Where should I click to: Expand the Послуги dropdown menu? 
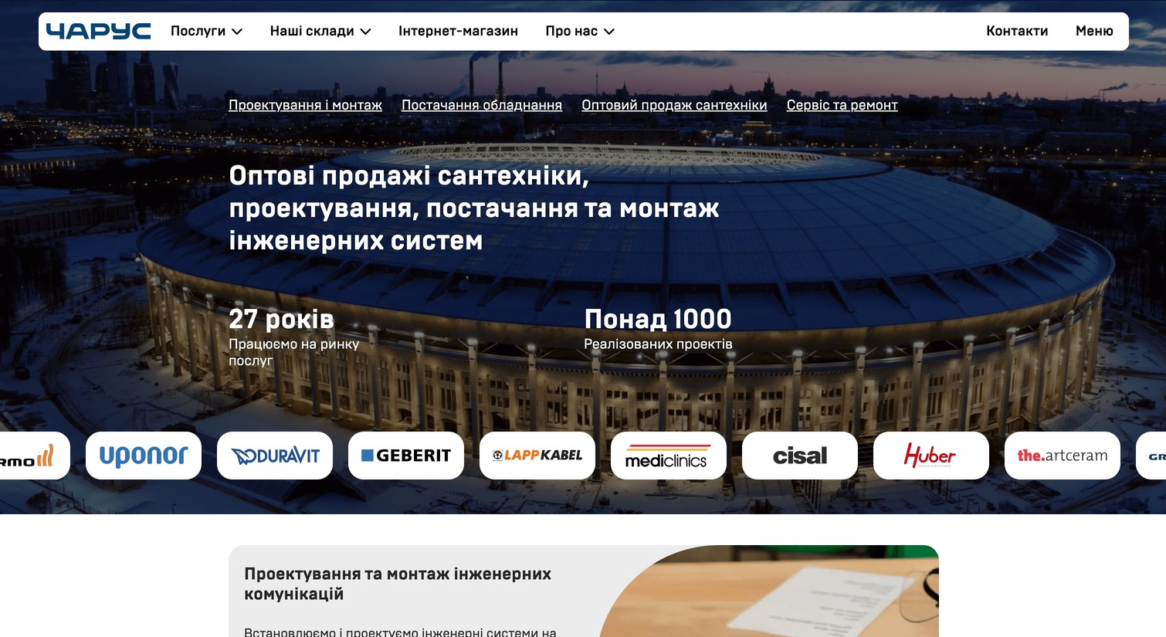[x=206, y=31]
